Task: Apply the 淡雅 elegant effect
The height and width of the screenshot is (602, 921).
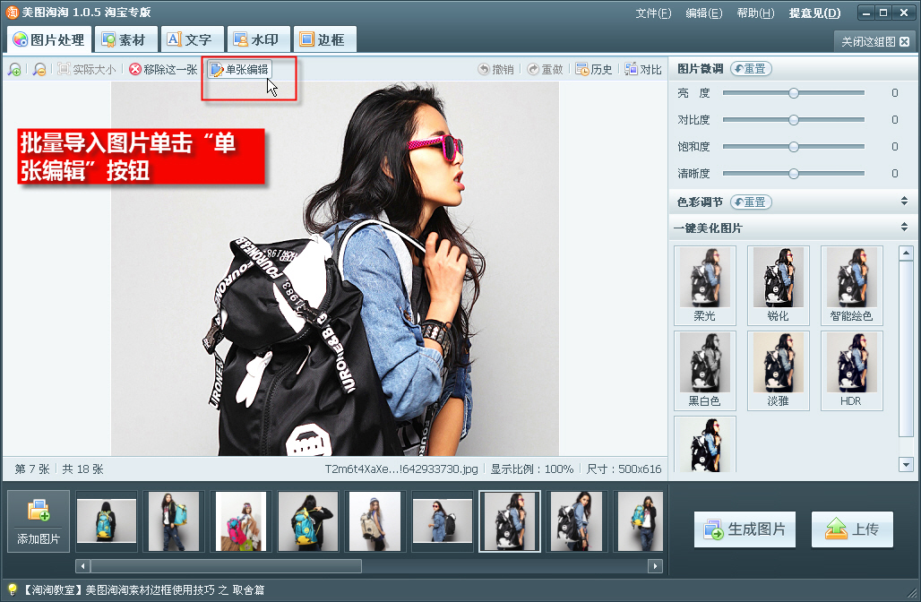Action: pos(779,371)
